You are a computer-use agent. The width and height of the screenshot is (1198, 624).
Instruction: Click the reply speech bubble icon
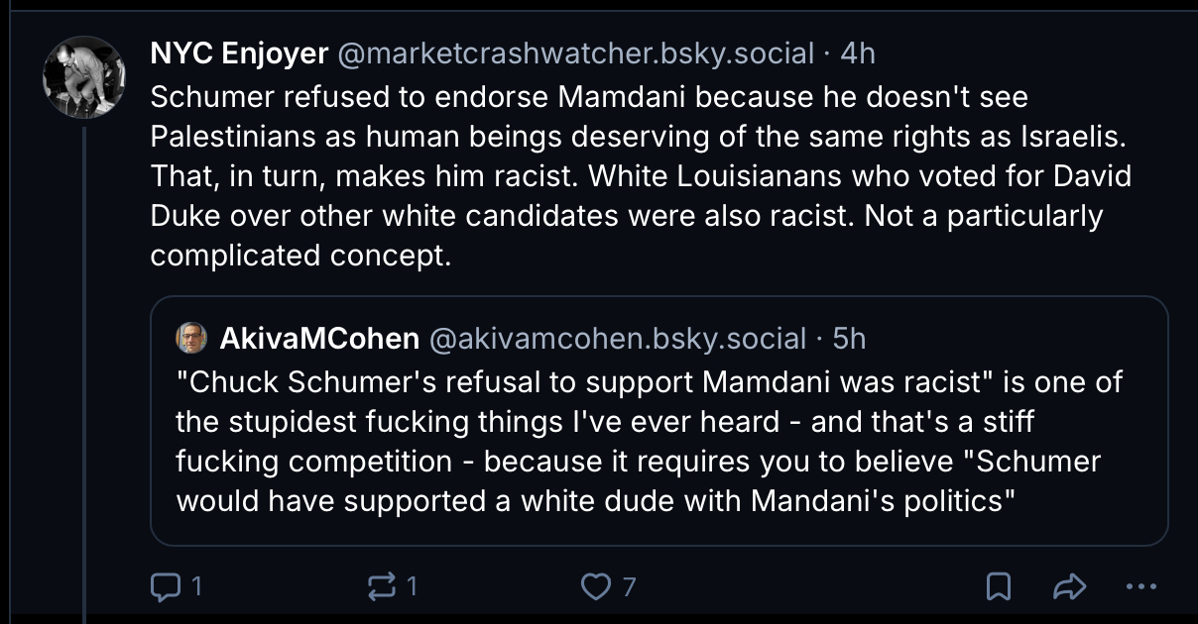(x=163, y=587)
